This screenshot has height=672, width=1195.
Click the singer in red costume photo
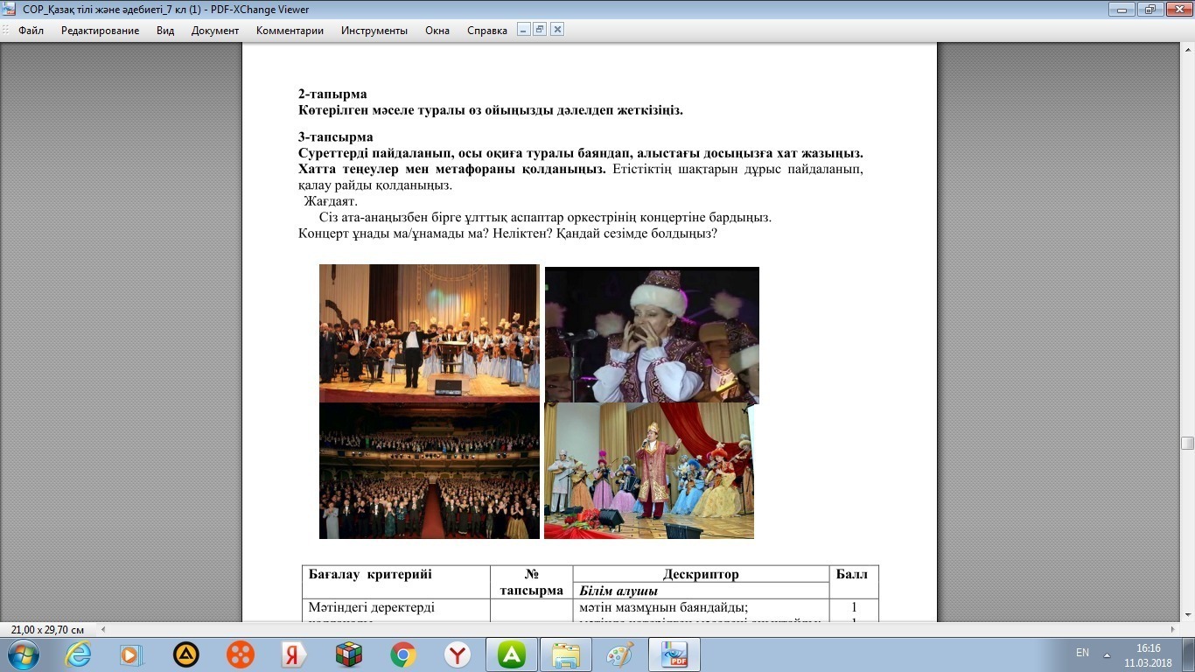649,471
